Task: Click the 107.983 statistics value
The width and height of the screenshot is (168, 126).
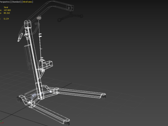Action: point(7,10)
